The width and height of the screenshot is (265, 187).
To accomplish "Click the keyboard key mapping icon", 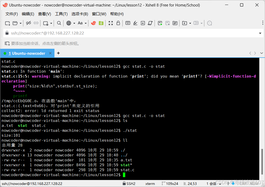I will tap(128, 23).
